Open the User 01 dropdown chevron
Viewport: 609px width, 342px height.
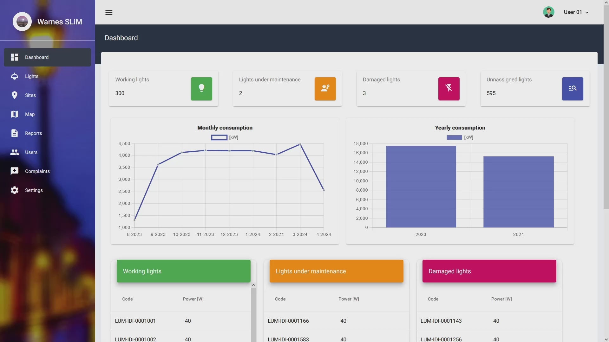pos(587,13)
